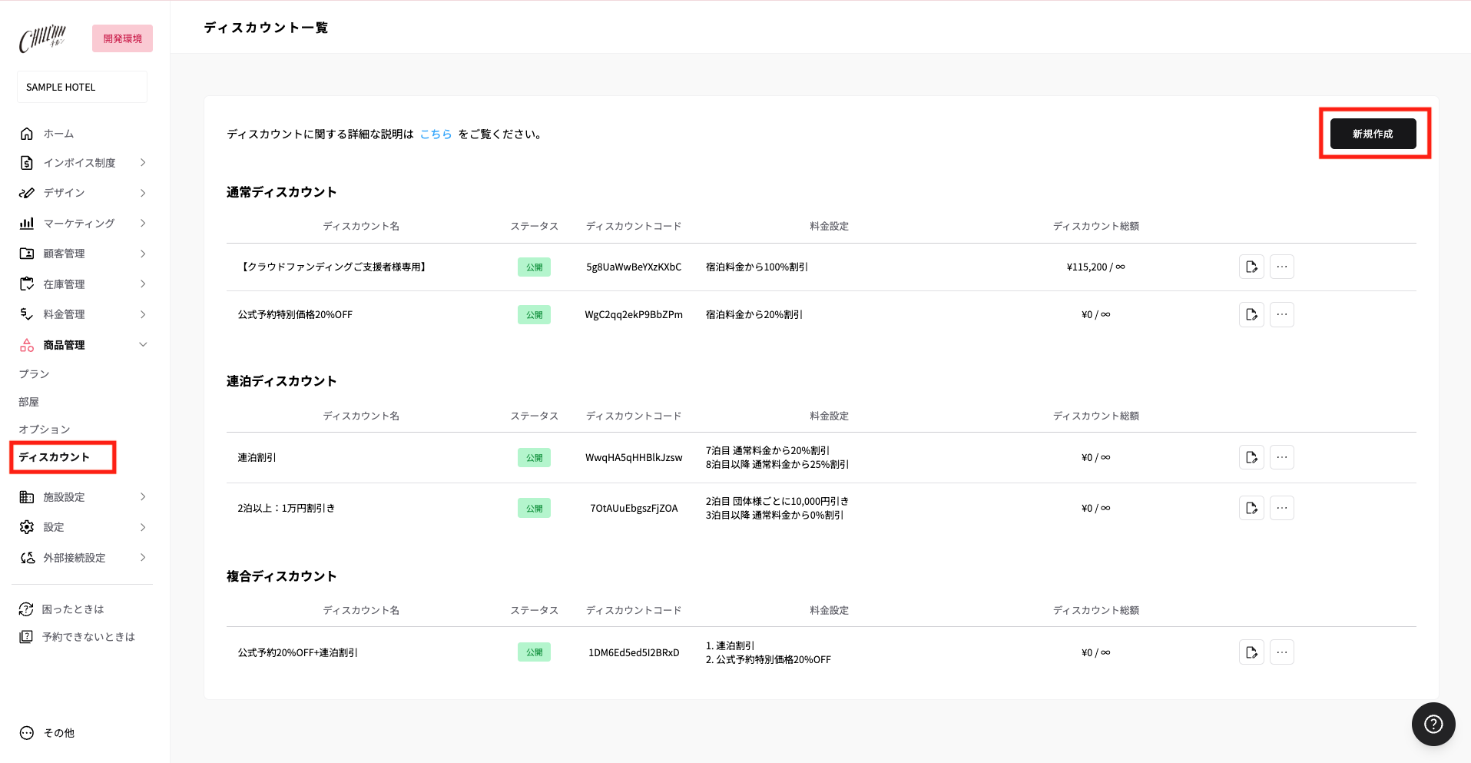Click discount code WgC2qq2ekP9BbZPm

point(634,314)
